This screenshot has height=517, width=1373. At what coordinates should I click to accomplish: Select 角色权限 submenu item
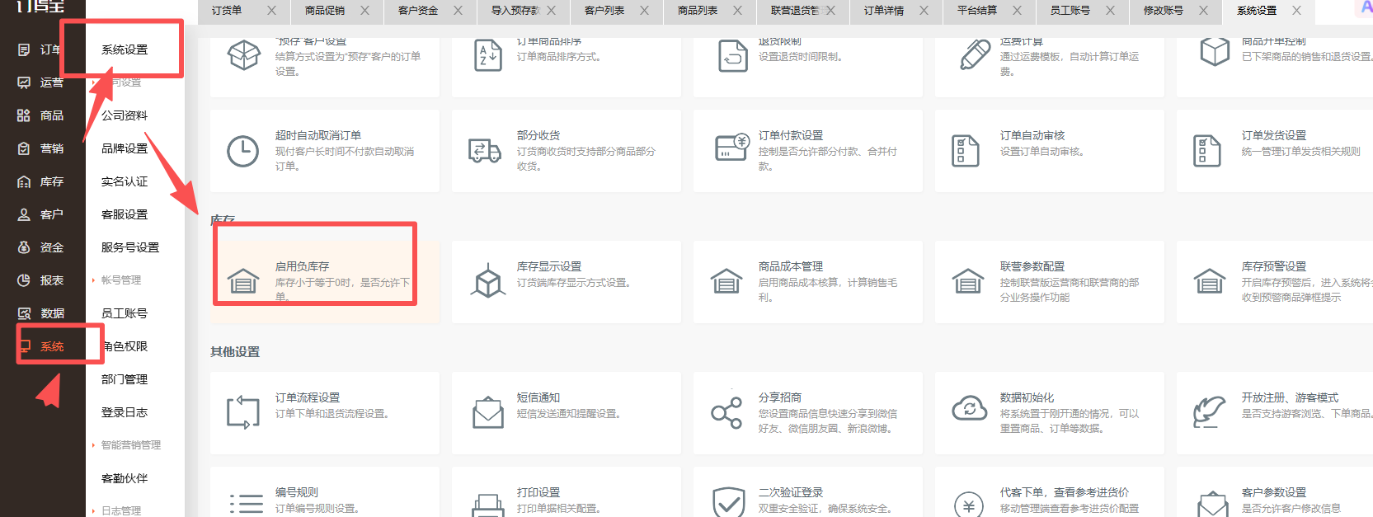tap(125, 346)
